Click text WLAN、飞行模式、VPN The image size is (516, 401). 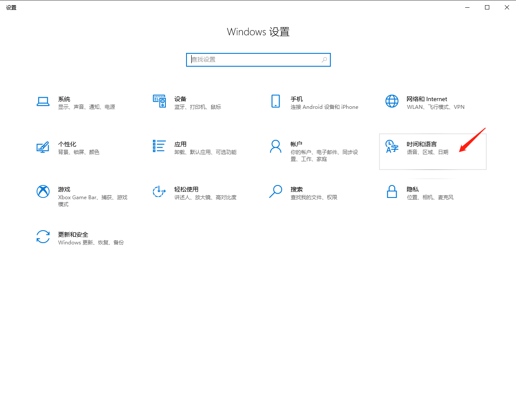(435, 107)
